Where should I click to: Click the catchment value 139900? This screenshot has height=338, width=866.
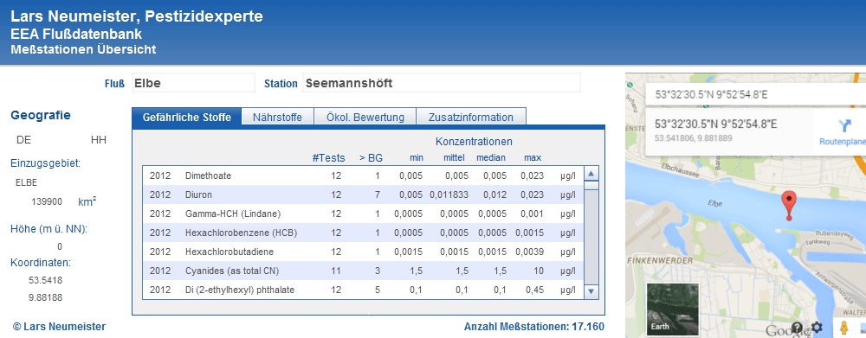click(x=47, y=201)
